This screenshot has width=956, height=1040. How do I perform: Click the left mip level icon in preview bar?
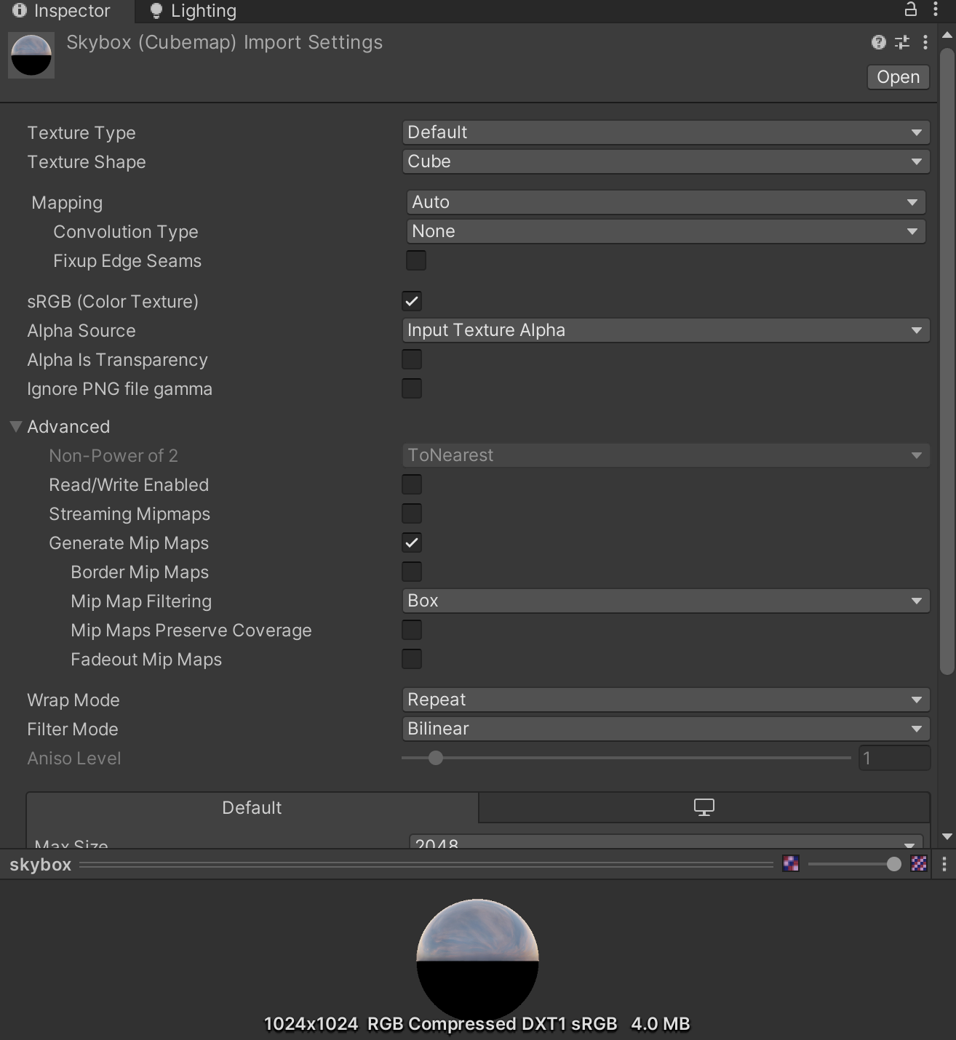pyautogui.click(x=791, y=863)
